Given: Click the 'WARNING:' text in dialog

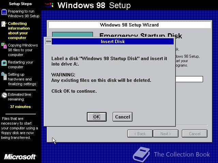Looking at the screenshot, I should click(63, 75).
